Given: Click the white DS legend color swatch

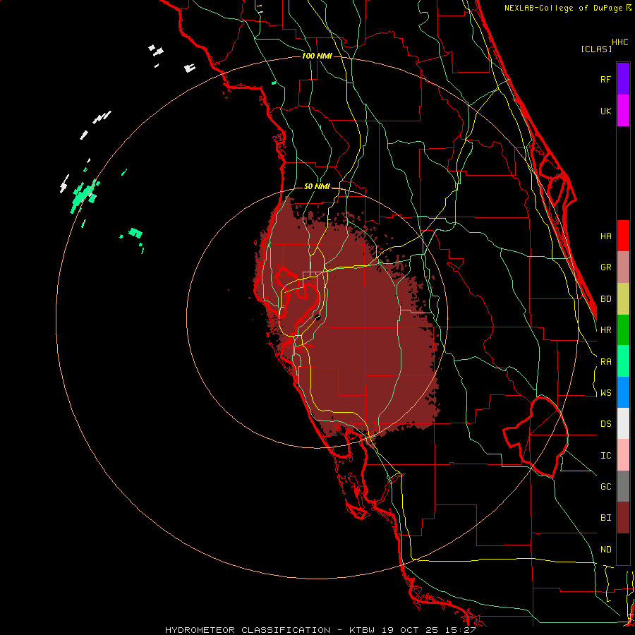Looking at the screenshot, I should click(623, 423).
